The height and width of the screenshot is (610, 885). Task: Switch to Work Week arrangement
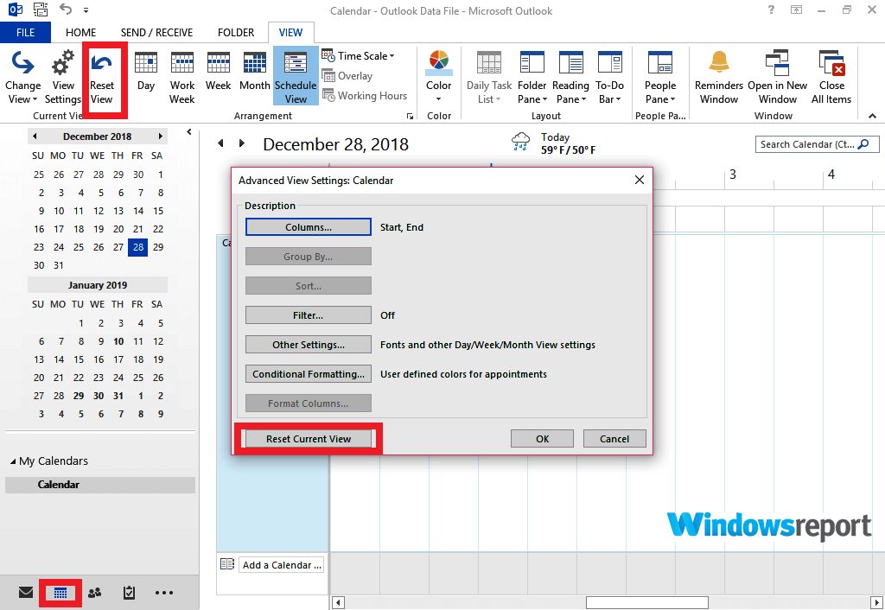181,77
